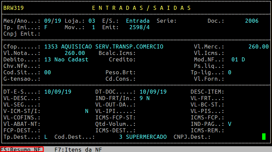
Task: Click the Emit field value 2598/4
Action: click(x=139, y=27)
